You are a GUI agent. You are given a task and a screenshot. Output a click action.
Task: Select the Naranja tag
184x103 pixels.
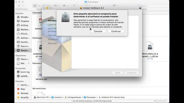pyautogui.click(x=23, y=93)
